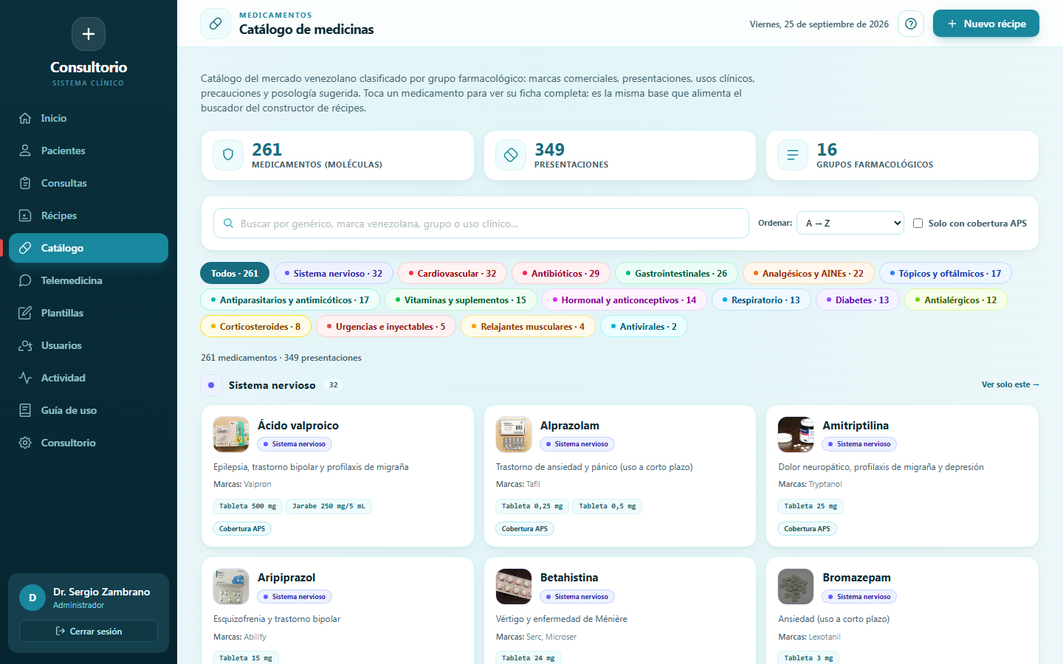
Task: Click the pill icon on the 349 presentaciones card
Action: point(511,155)
